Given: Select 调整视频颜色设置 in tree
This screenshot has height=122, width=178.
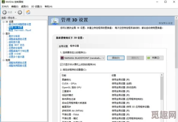Looking at the screenshot, I should (x=18, y=63).
